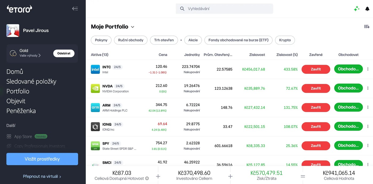The width and height of the screenshot is (373, 184).
Task: Open Peněženka in sidebar
Action: coord(21,111)
